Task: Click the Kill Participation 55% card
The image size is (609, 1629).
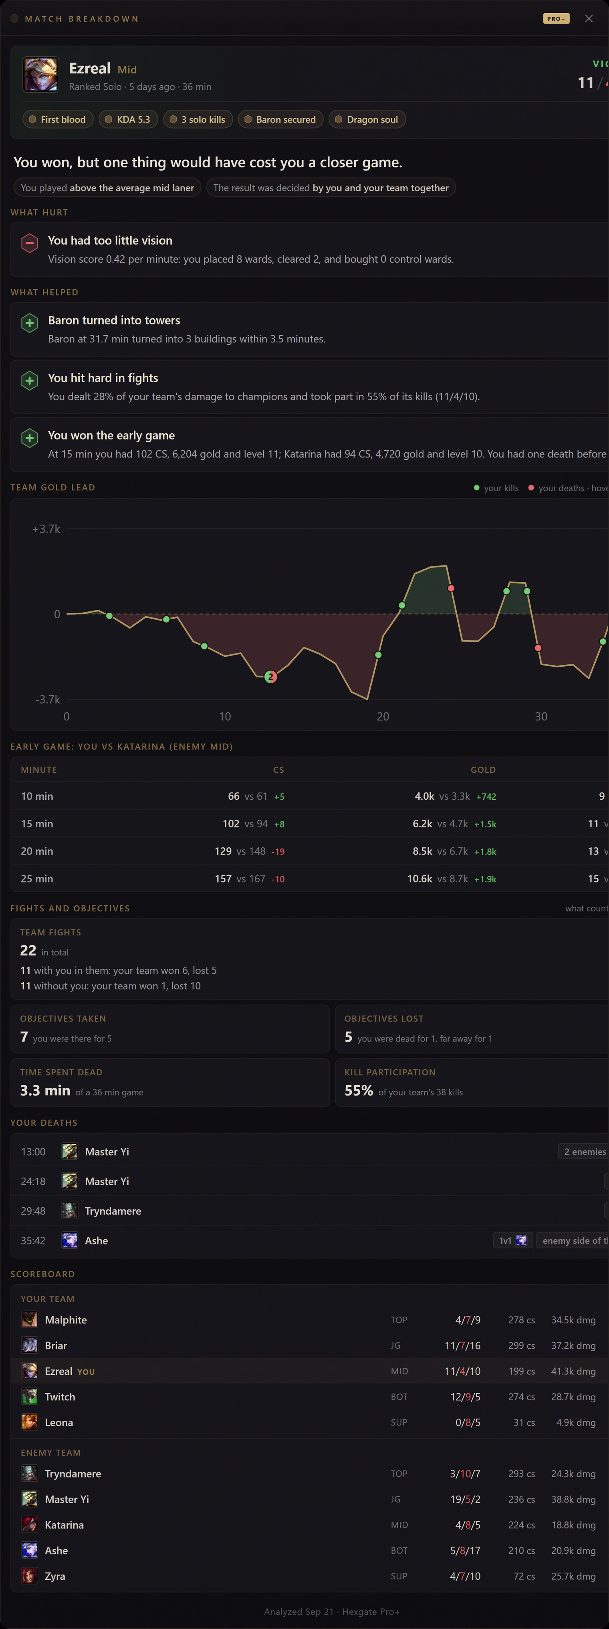Action: (x=472, y=1083)
